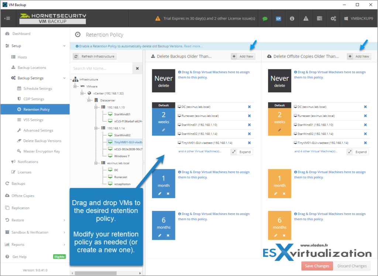378x276 pixels.
Task: Open the Control Panel via the CP icon
Action: (x=278, y=18)
